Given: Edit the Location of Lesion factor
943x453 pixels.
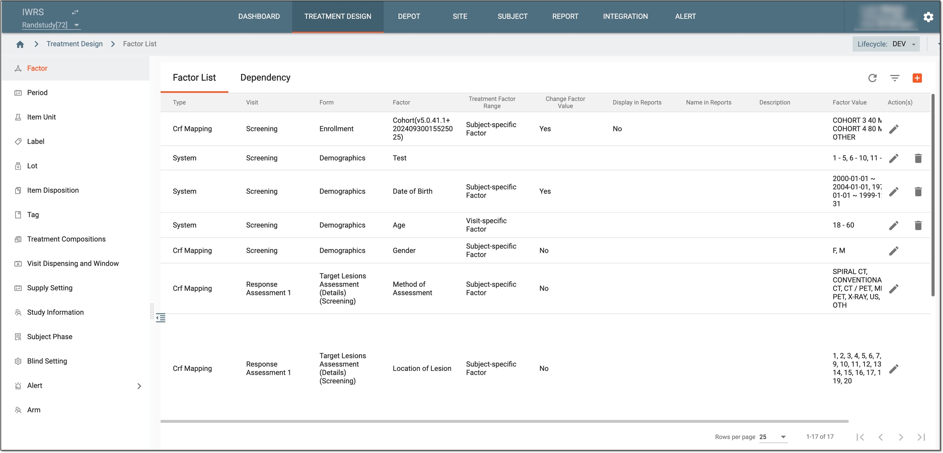Looking at the screenshot, I should pyautogui.click(x=894, y=369).
